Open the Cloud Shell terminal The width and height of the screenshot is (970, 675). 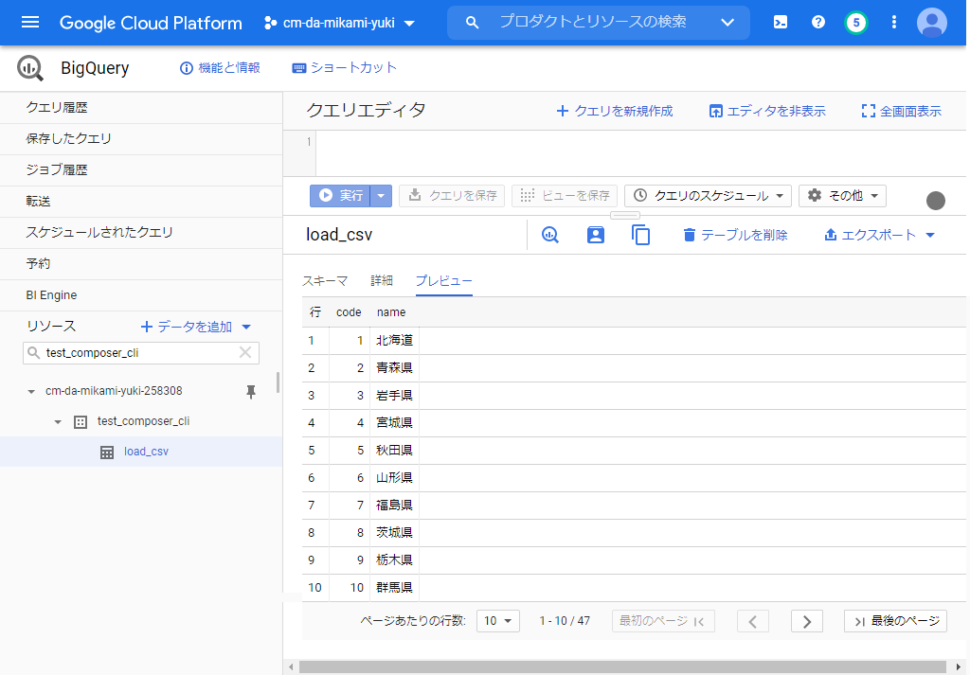(779, 22)
